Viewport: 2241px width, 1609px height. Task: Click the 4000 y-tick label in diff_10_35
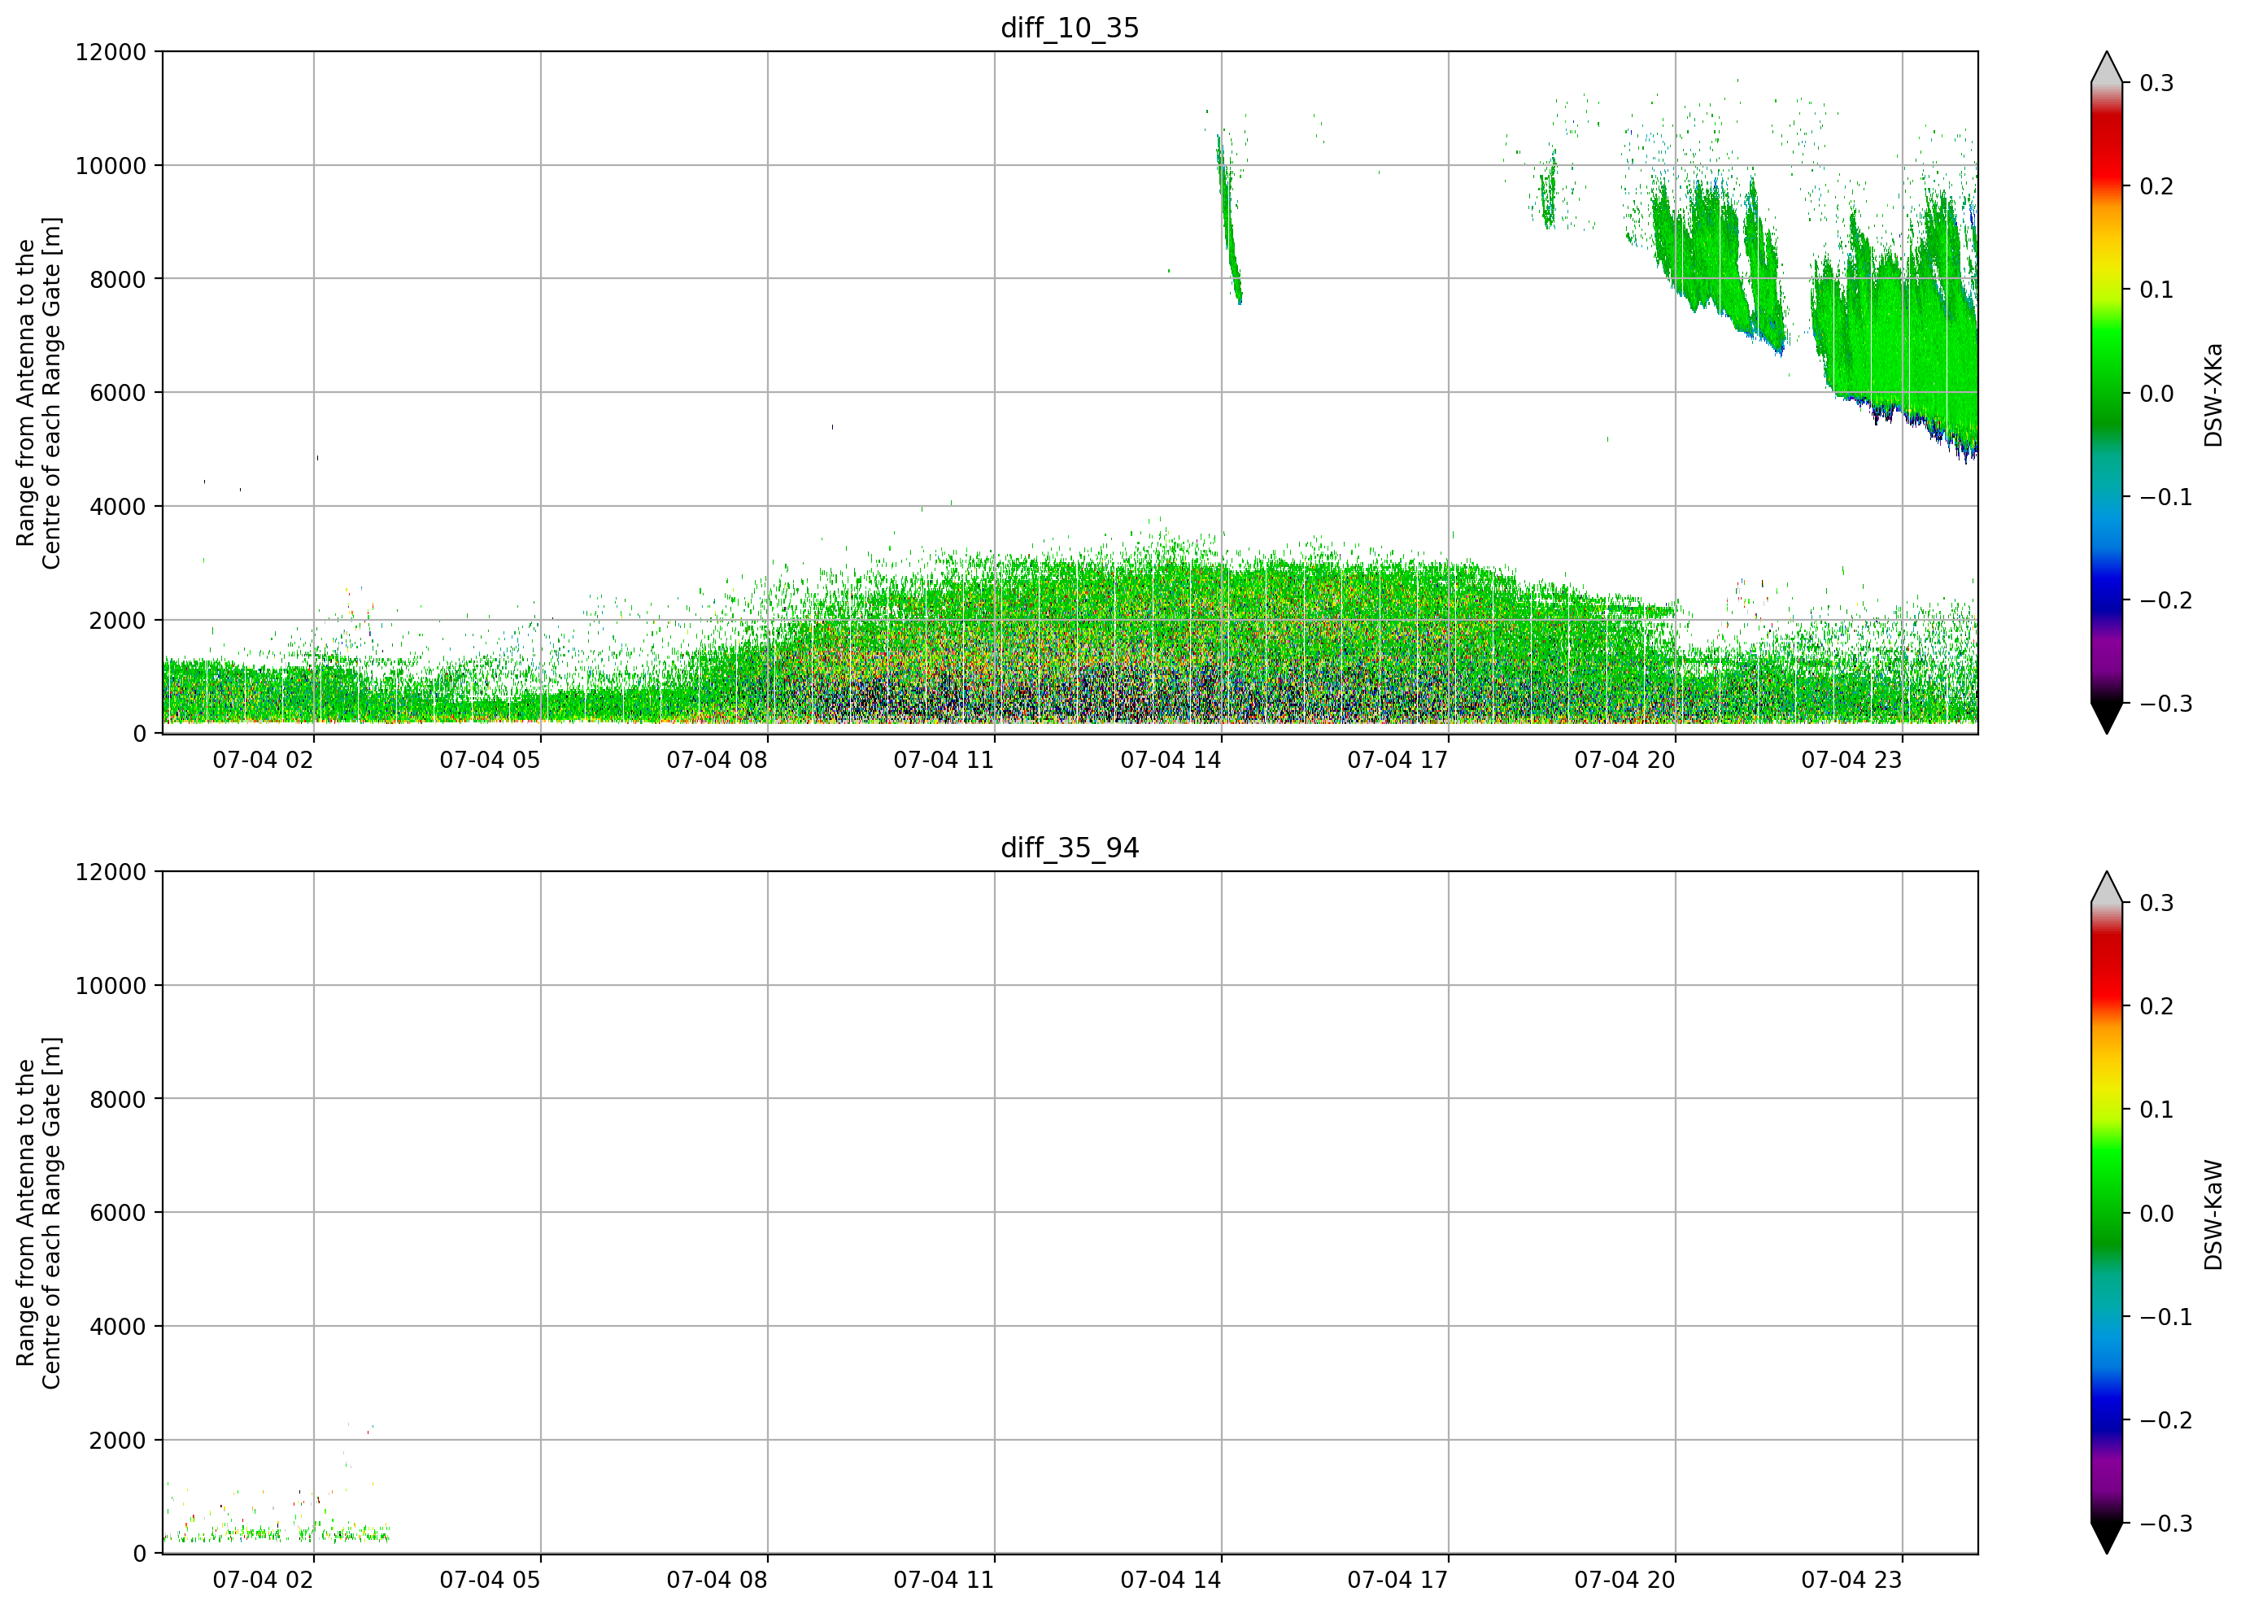pyautogui.click(x=118, y=507)
